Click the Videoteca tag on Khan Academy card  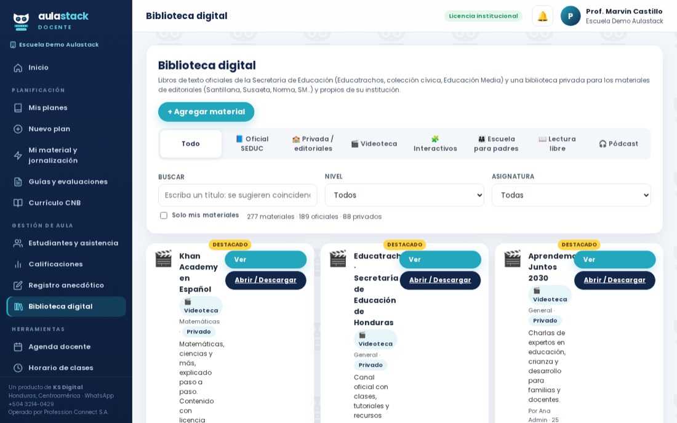(x=201, y=306)
